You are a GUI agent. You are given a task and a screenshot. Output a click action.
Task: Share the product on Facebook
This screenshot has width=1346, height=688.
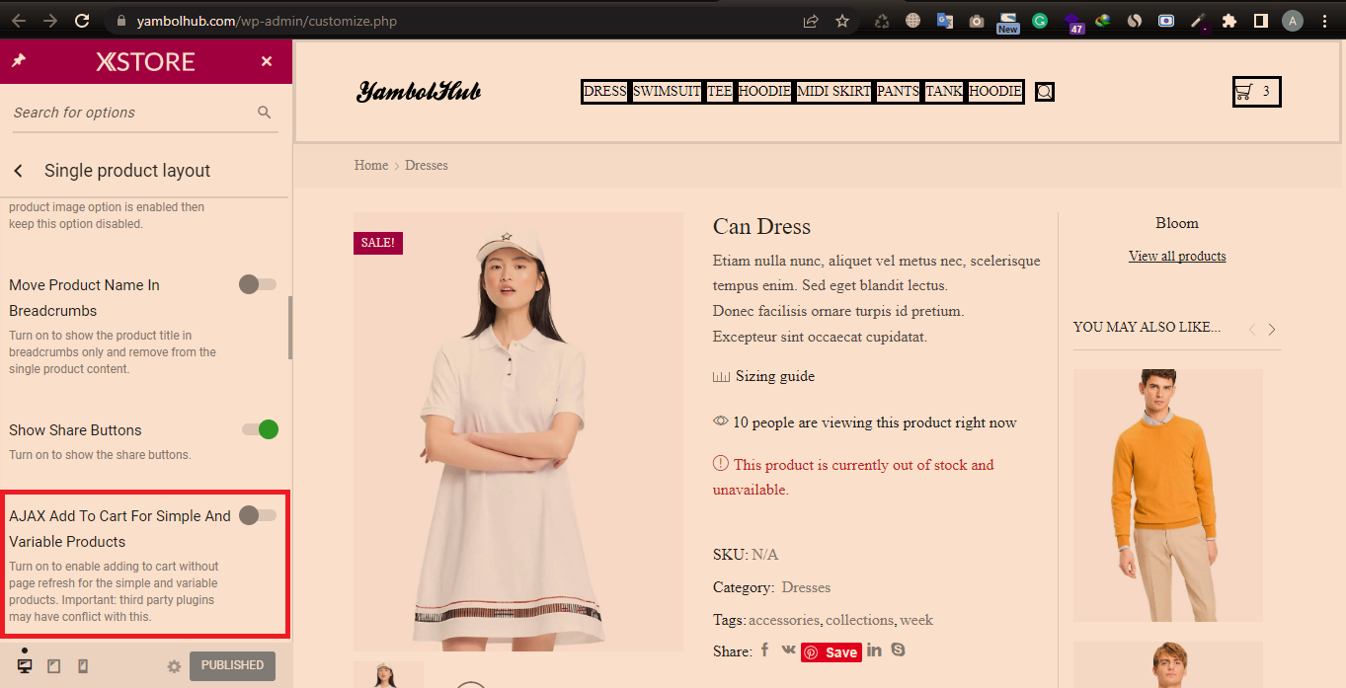764,650
